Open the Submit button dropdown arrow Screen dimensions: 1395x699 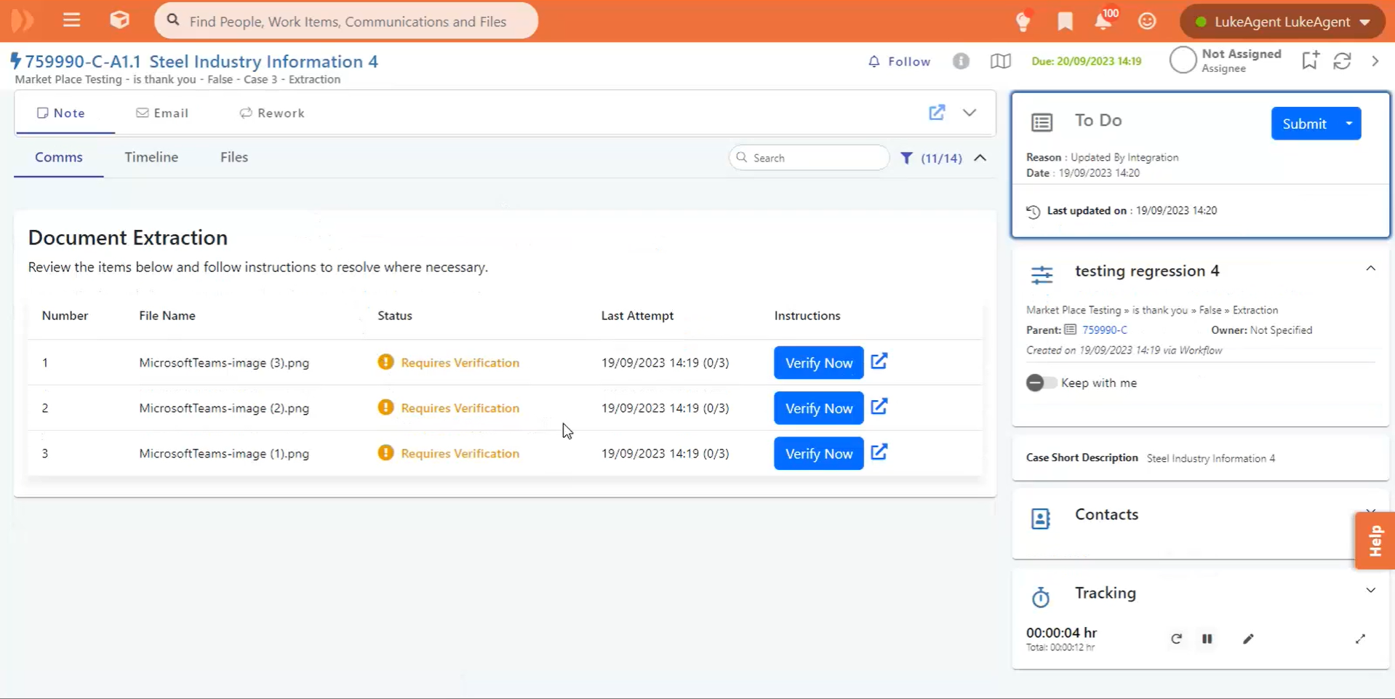click(x=1349, y=124)
